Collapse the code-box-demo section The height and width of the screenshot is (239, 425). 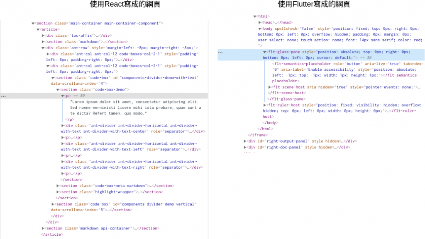58,90
